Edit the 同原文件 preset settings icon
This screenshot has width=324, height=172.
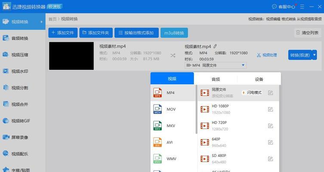click(271, 93)
